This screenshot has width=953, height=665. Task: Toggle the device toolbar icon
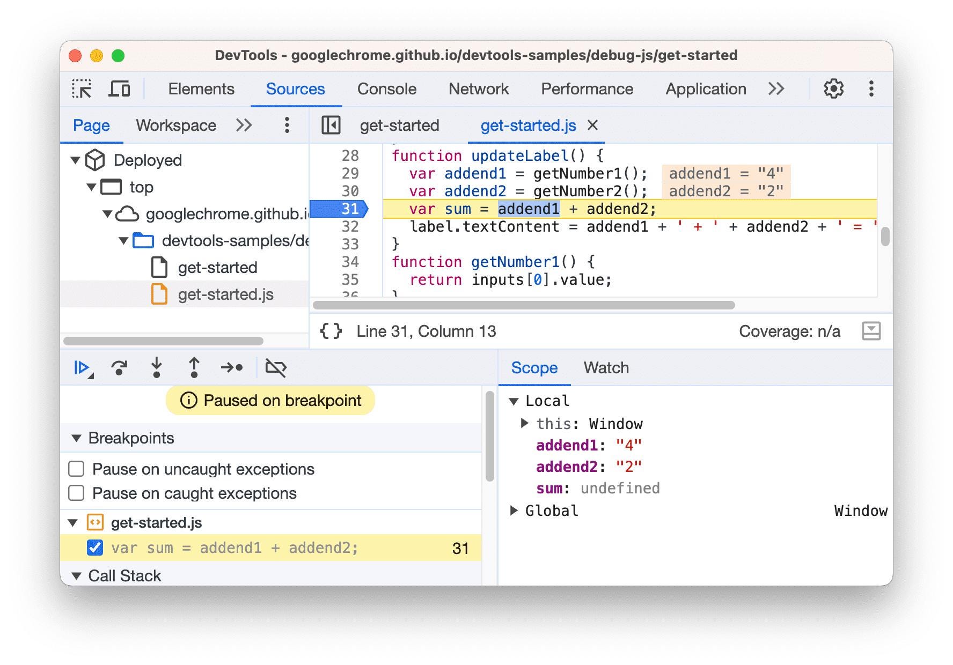click(x=119, y=89)
